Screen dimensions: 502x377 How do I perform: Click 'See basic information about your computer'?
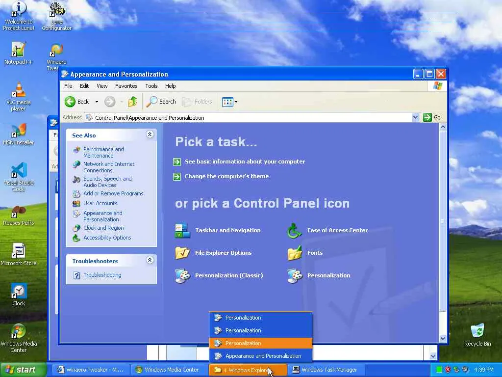click(x=245, y=162)
